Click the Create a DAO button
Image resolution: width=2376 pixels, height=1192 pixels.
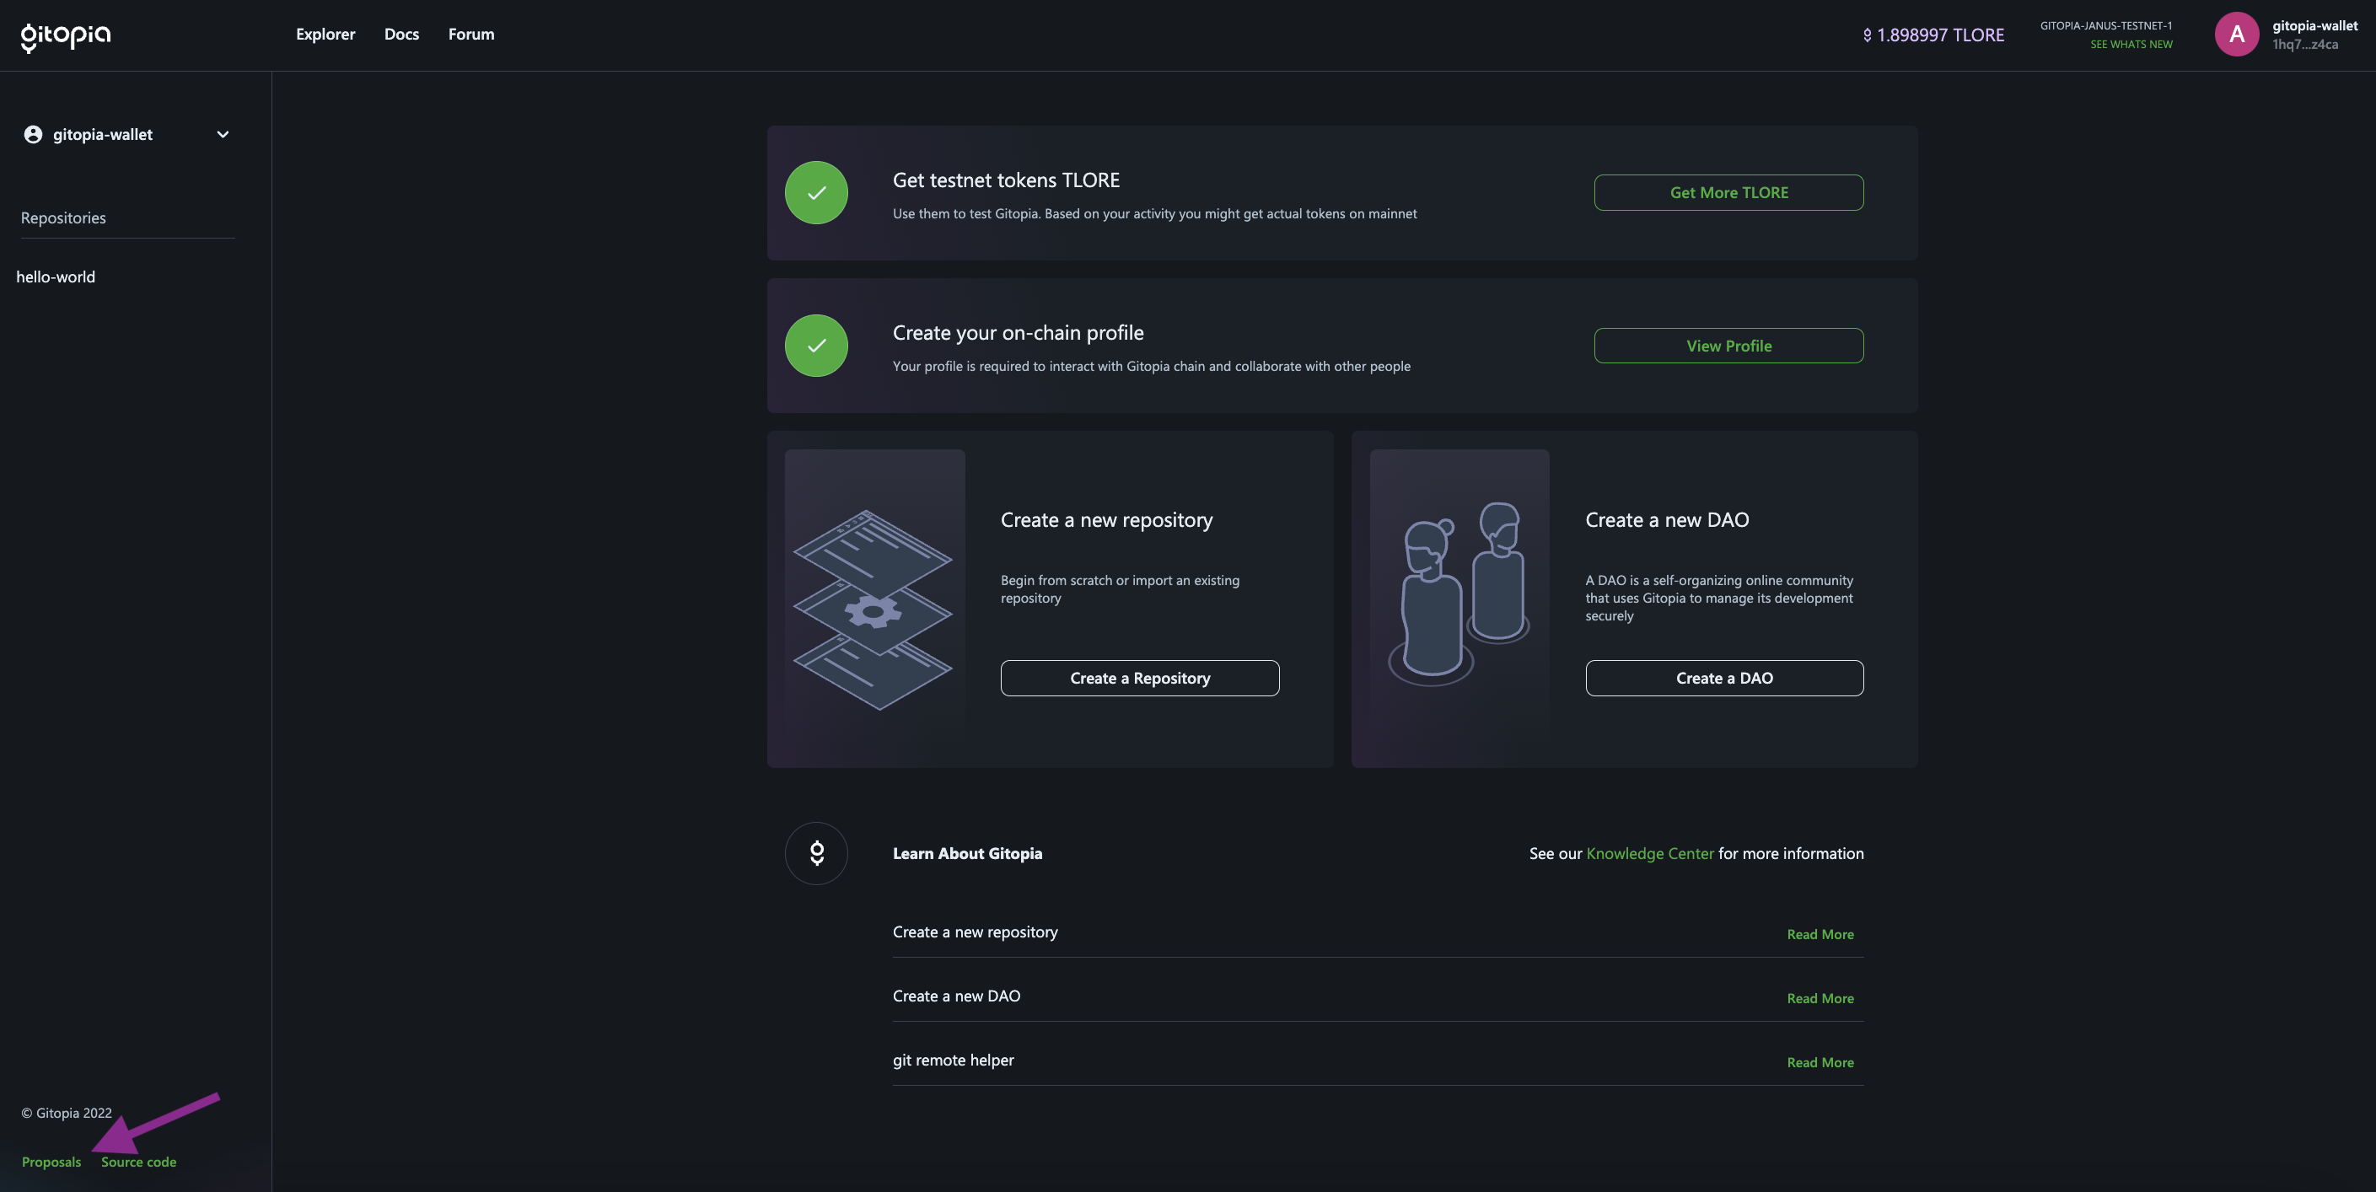(1724, 678)
